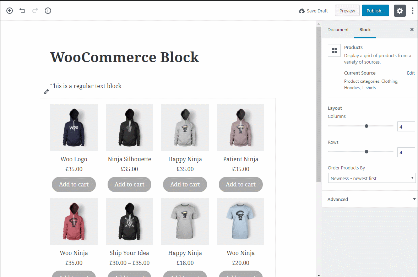Screen dimensions: 418x277
Task: Open the block inserter
Action: coord(10,11)
